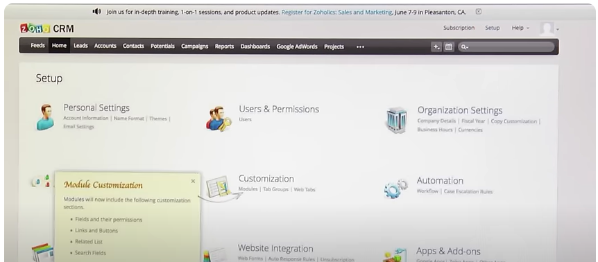Select the Projects tab
The width and height of the screenshot is (598, 262).
click(x=334, y=47)
